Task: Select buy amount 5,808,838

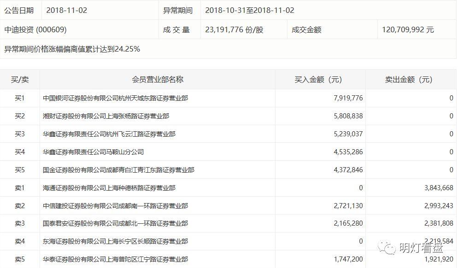Action: tap(348, 116)
